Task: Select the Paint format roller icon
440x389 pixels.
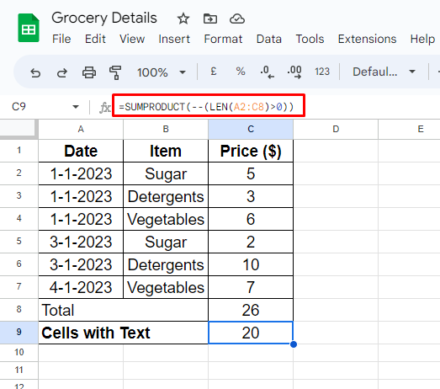Action: tap(115, 72)
